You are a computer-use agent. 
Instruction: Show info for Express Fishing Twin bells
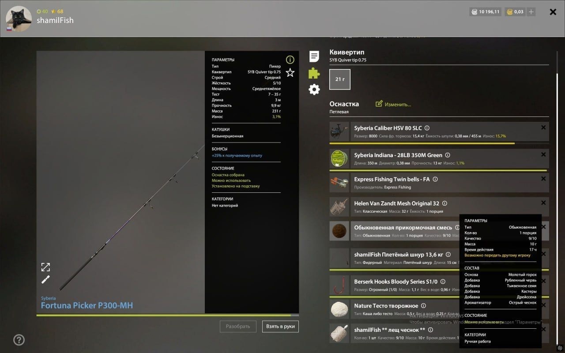click(435, 179)
